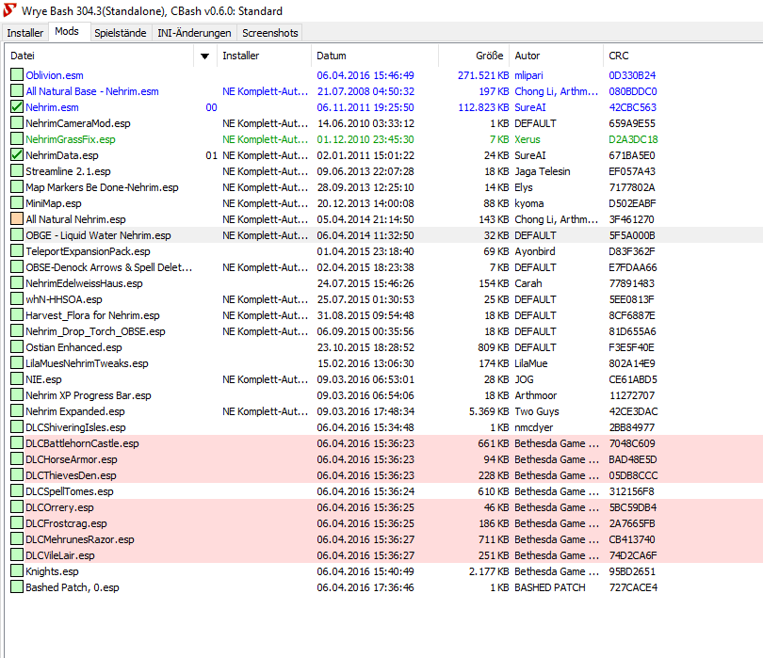The height and width of the screenshot is (658, 763).
Task: Click the Autor column header
Action: click(528, 56)
